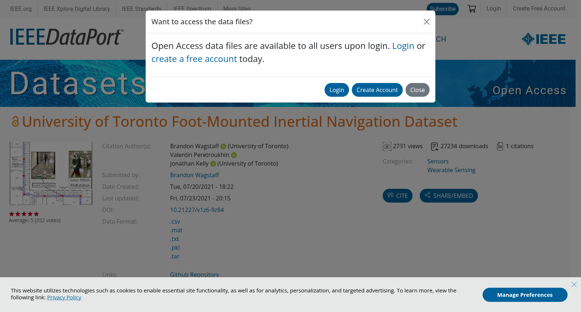Click the Create Account button
Screen dimensions: 581x312
[377, 90]
